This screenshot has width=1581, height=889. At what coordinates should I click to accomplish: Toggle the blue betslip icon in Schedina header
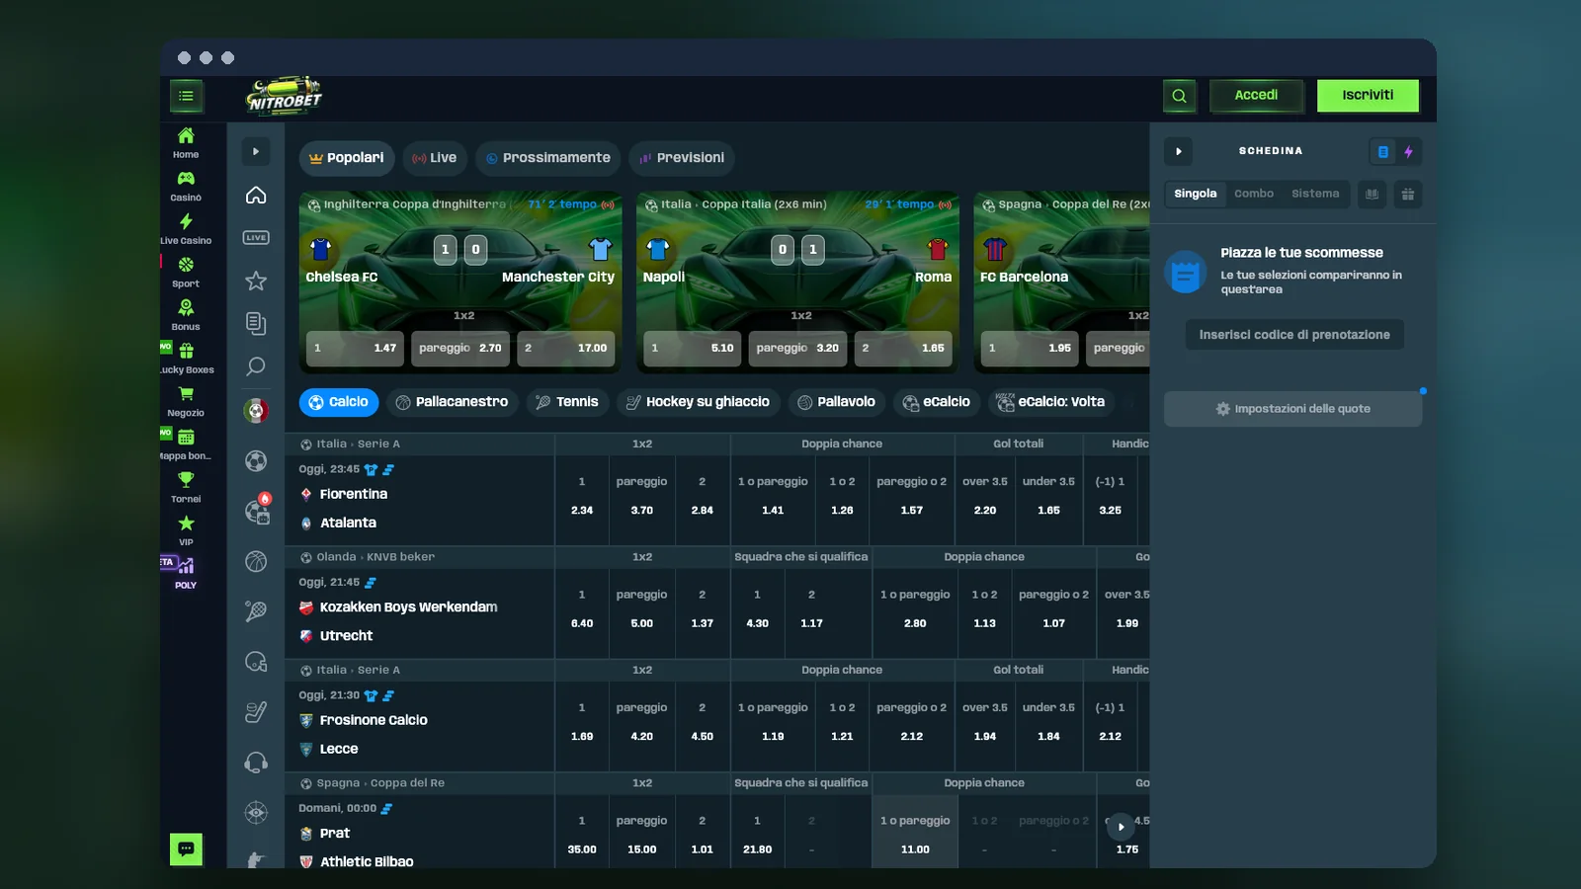[1382, 152]
